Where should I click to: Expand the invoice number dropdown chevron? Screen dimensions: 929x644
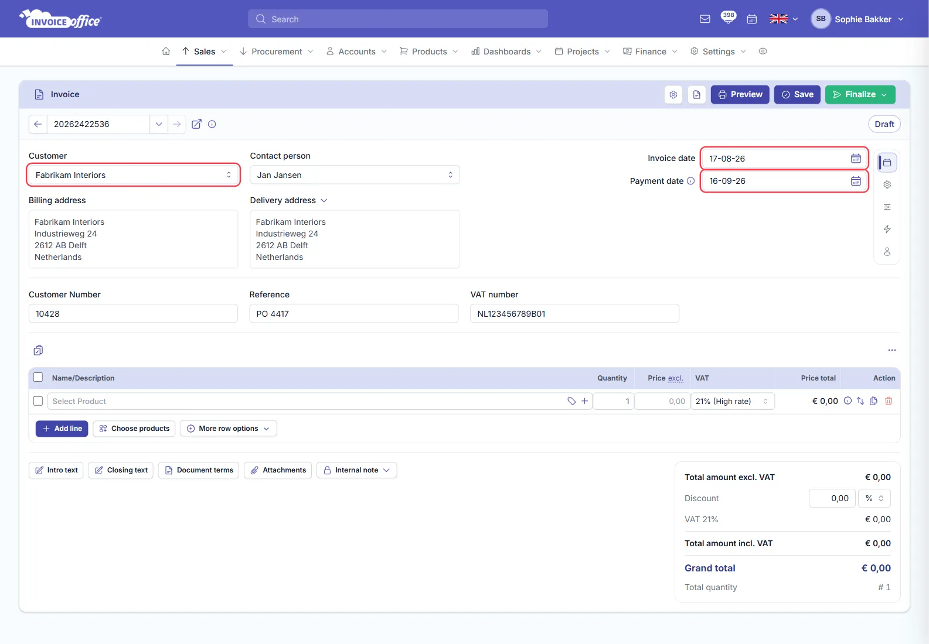(159, 124)
